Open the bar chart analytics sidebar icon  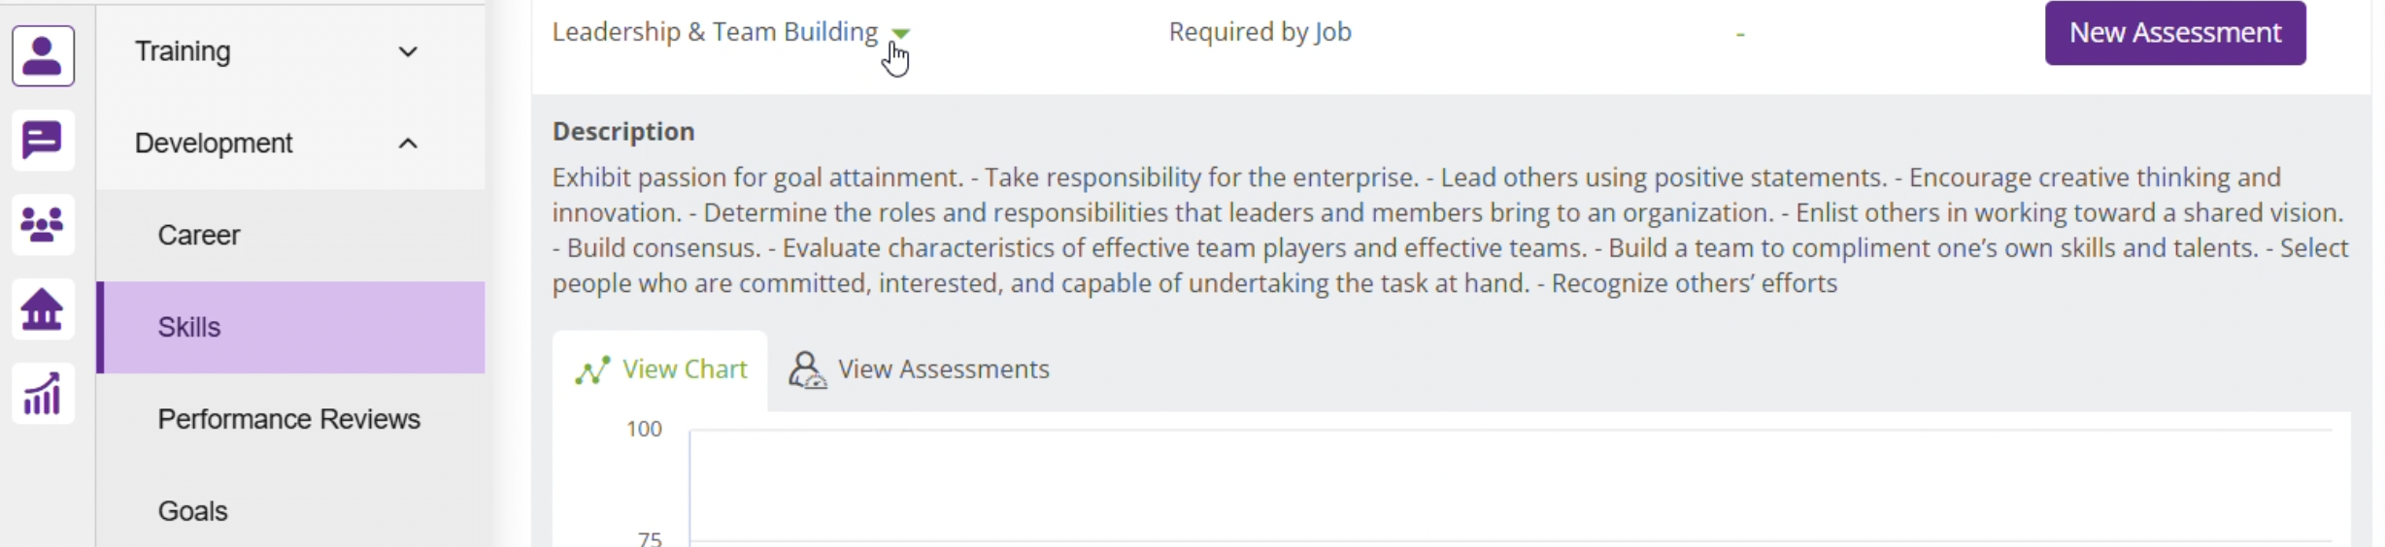(43, 394)
